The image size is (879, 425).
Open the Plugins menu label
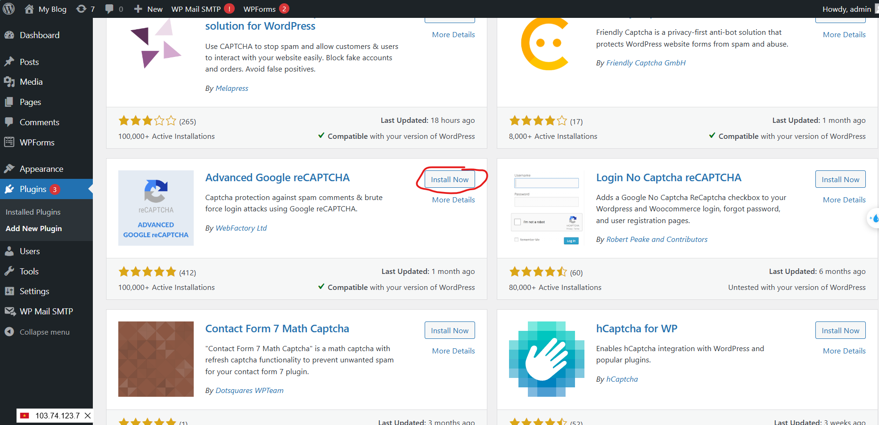click(x=33, y=189)
